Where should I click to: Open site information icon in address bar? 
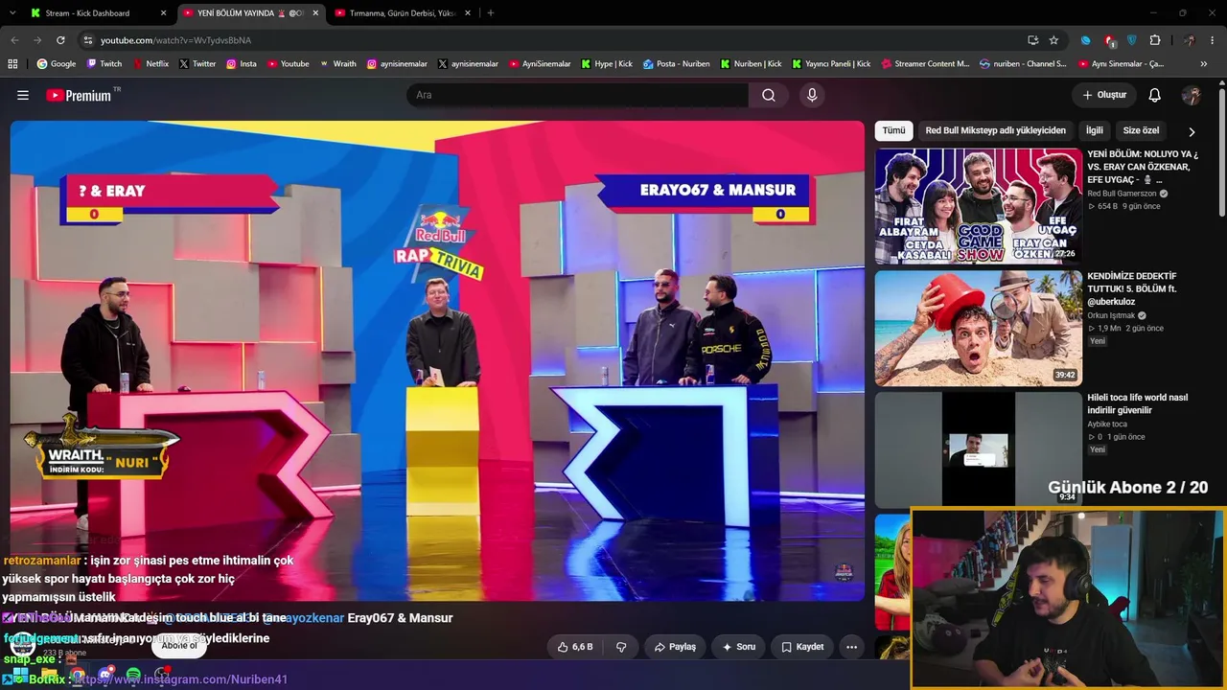pyautogui.click(x=87, y=40)
